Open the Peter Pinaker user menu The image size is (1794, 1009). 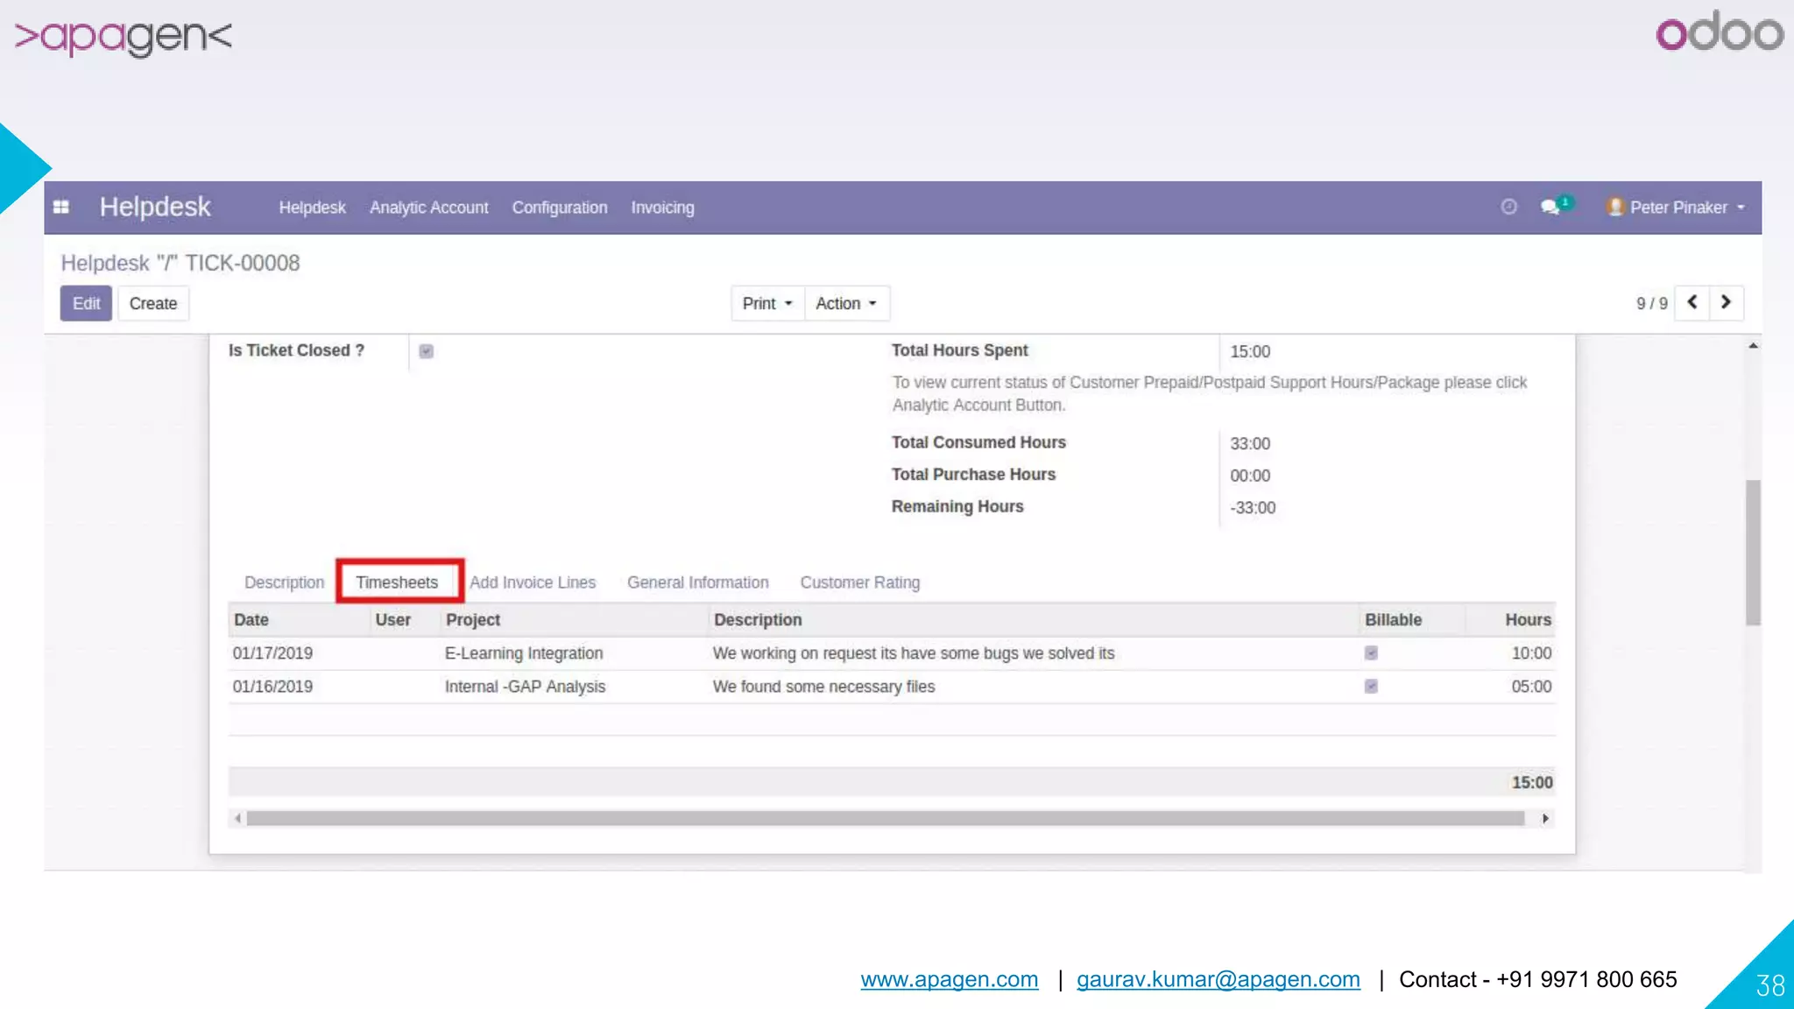pos(1677,208)
